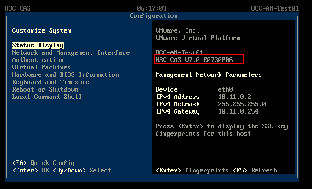Click the eth0 device name
Screen dimensions: 312x189
(x=225, y=90)
